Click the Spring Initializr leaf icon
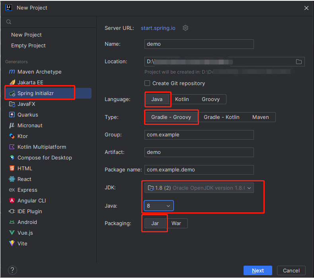 [12, 93]
